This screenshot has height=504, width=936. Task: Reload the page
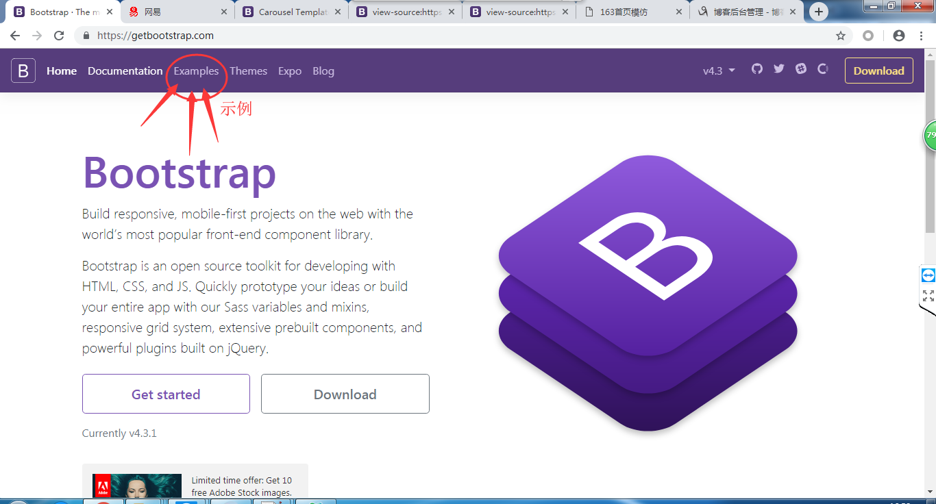point(59,36)
